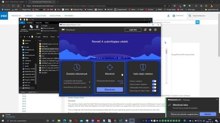Screen dimensions: 220x123
Task: Show hidden system tray icons chevron
Action: click(x=143, y=121)
